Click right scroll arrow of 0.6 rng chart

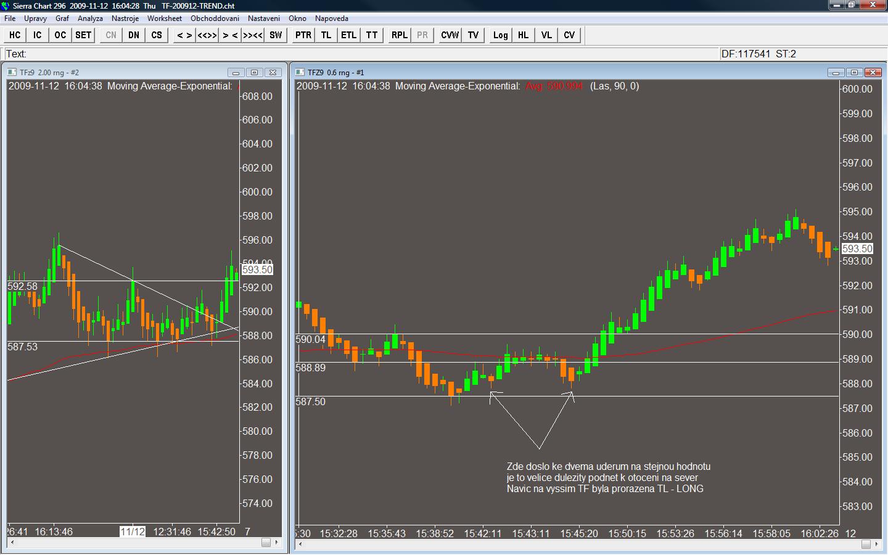876,544
